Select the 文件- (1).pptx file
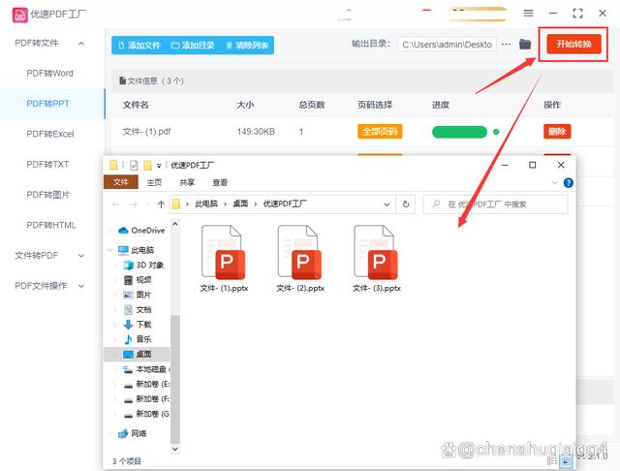This screenshot has height=471, width=620. (x=224, y=259)
